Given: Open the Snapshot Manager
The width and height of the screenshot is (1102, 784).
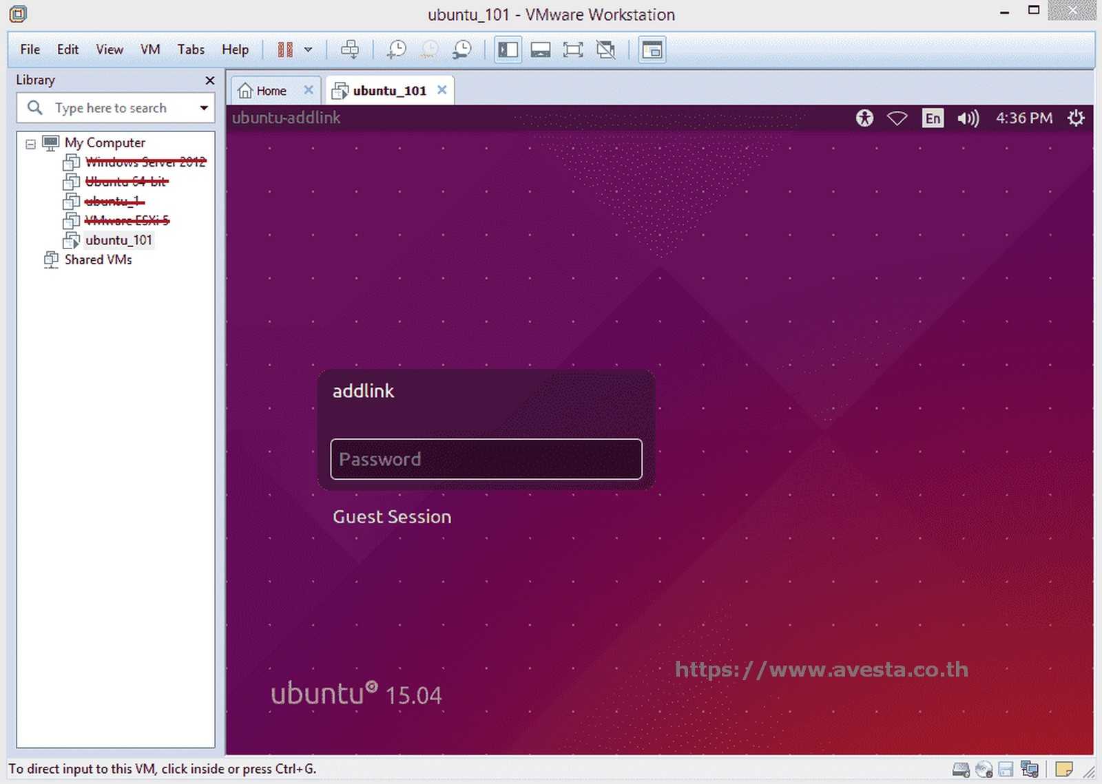Looking at the screenshot, I should click(462, 49).
